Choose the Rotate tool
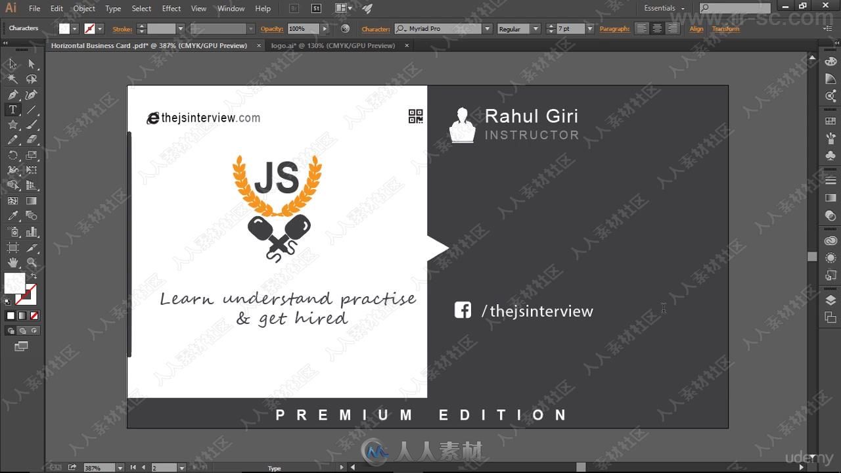This screenshot has height=473, width=841. coord(12,156)
